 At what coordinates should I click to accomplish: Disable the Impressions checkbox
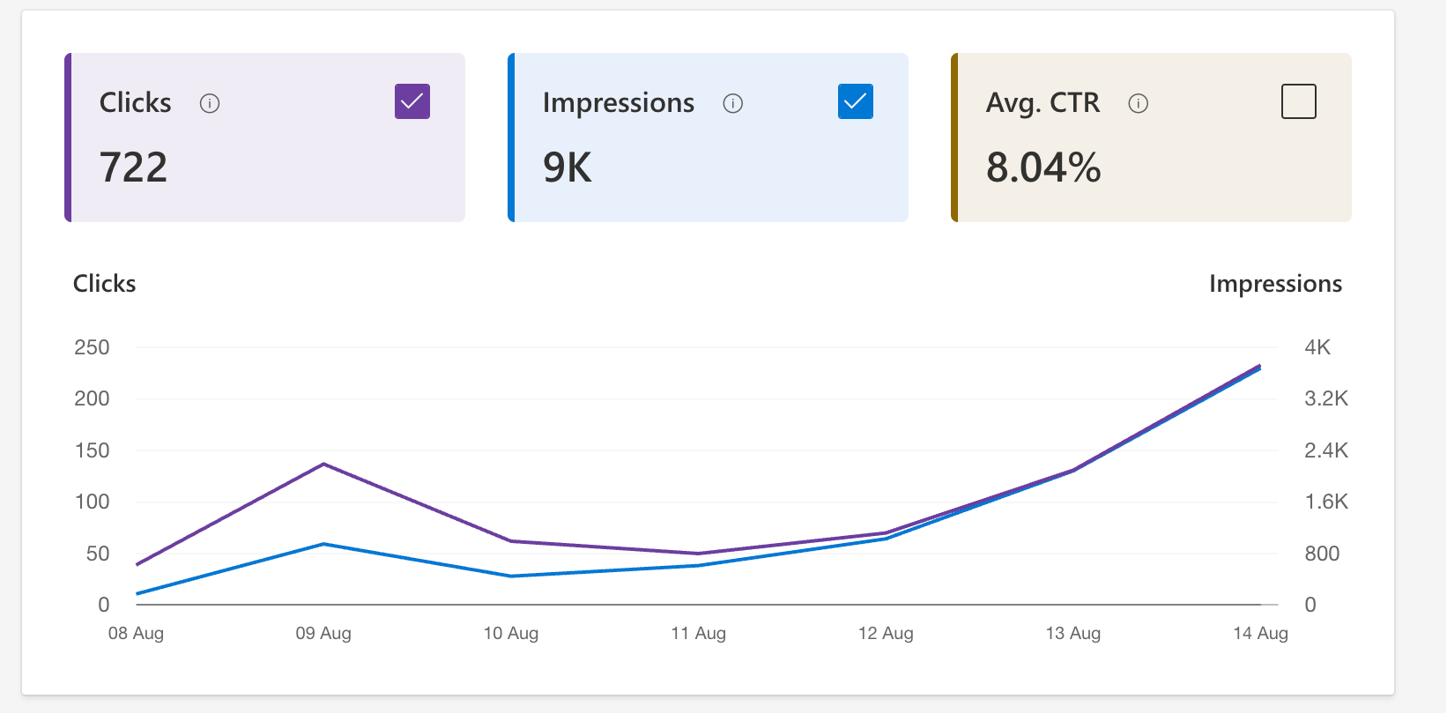(856, 102)
